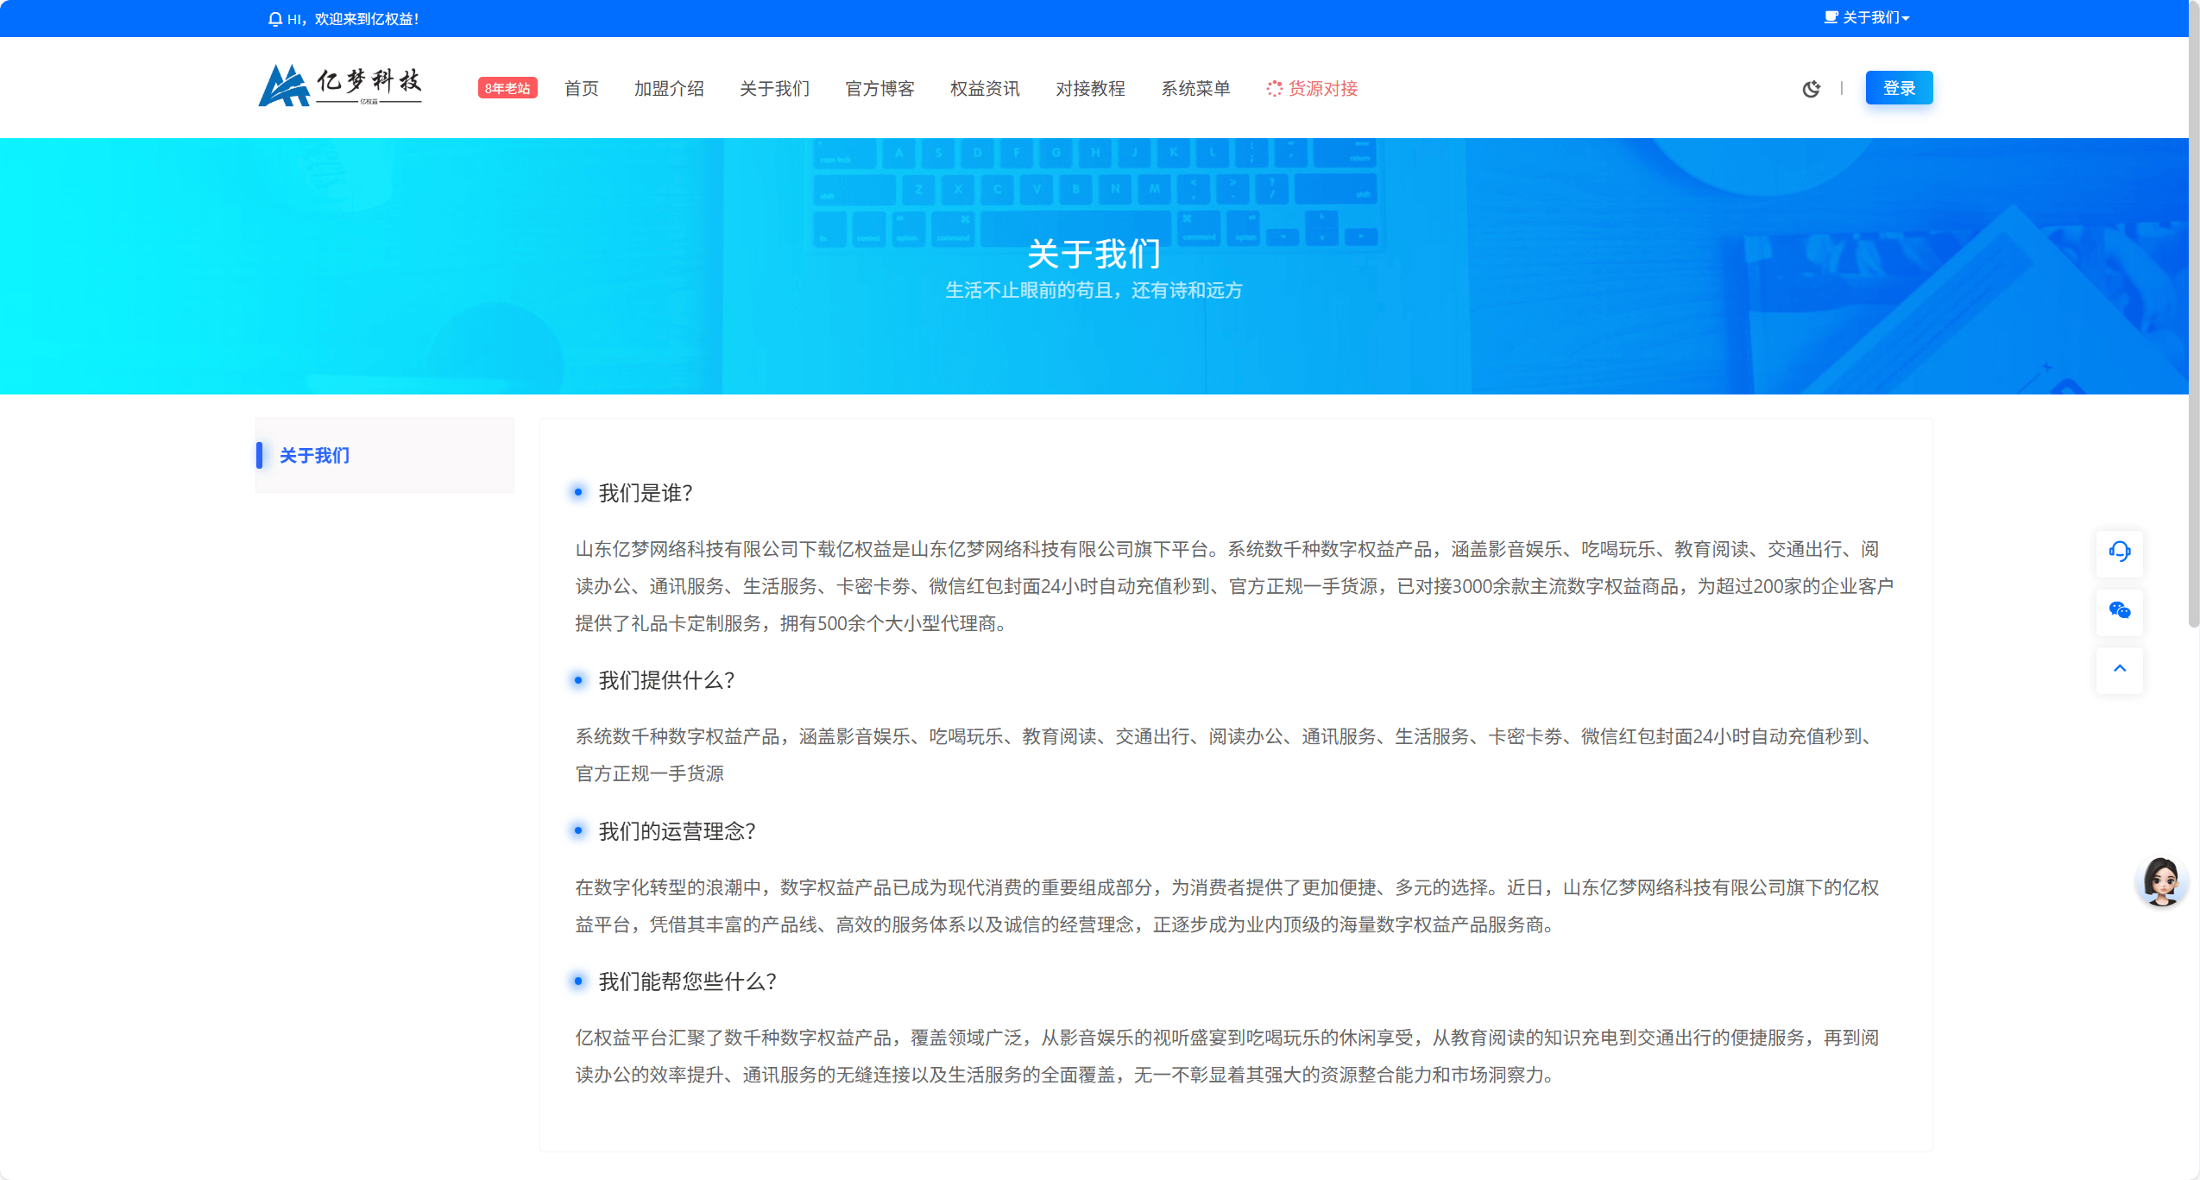Image resolution: width=2200 pixels, height=1180 pixels.
Task: Go to 首页 in navigation
Action: [581, 88]
